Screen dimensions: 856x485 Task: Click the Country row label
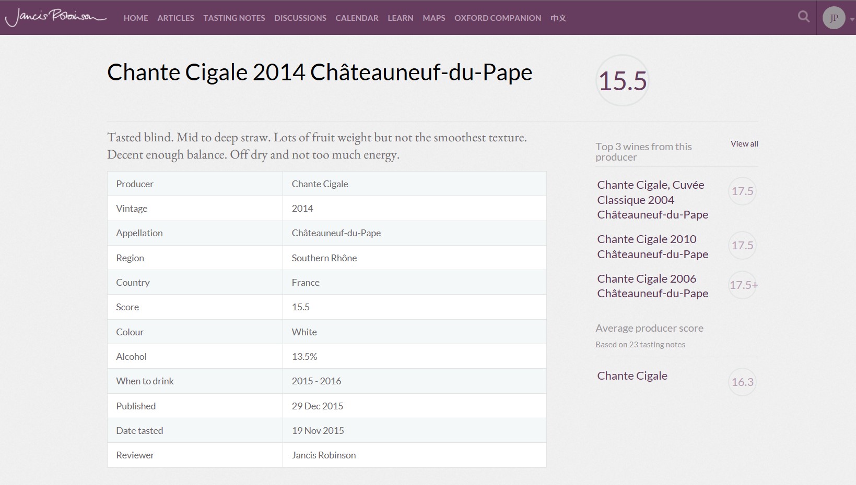tap(133, 282)
